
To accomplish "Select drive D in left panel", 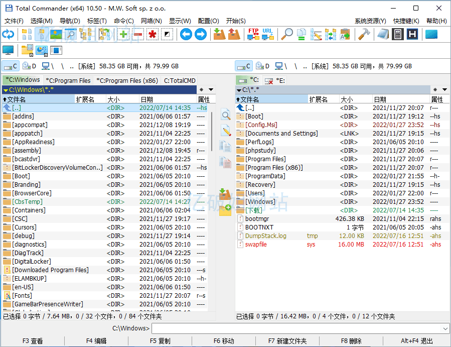I will (29, 66).
